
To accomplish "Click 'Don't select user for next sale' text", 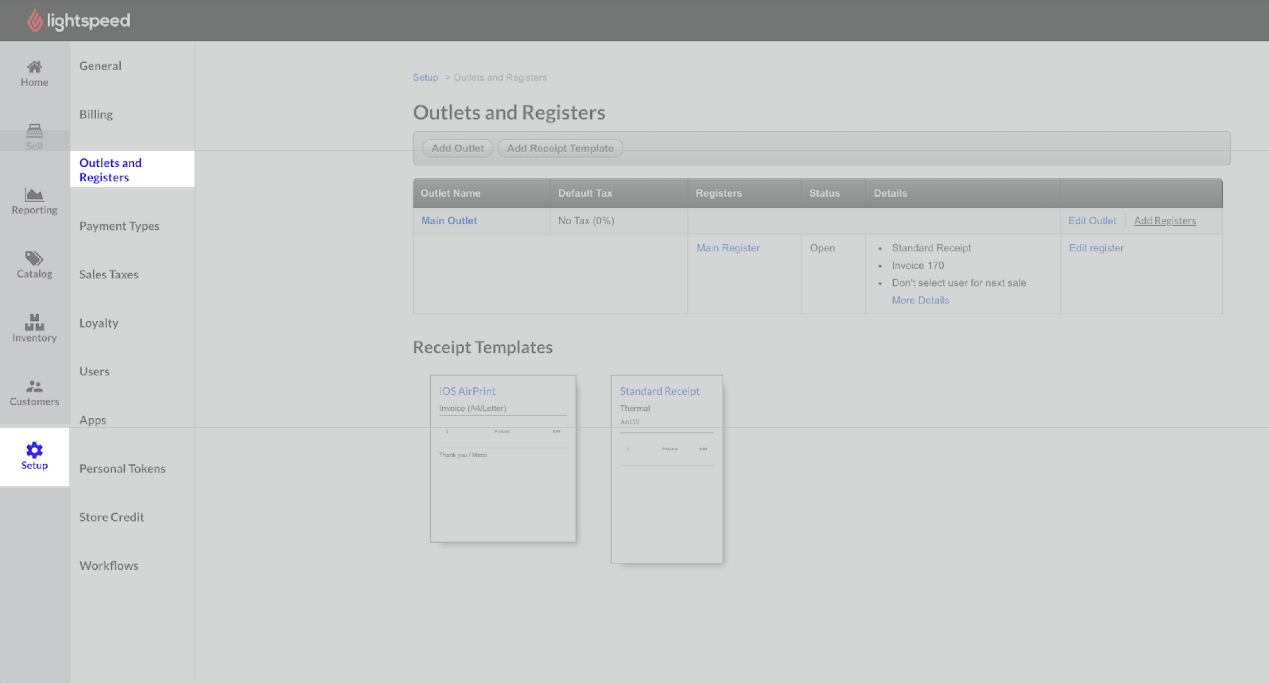I will click(x=958, y=283).
